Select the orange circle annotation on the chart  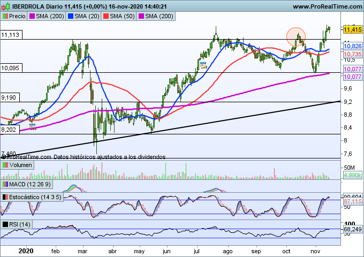296,36
